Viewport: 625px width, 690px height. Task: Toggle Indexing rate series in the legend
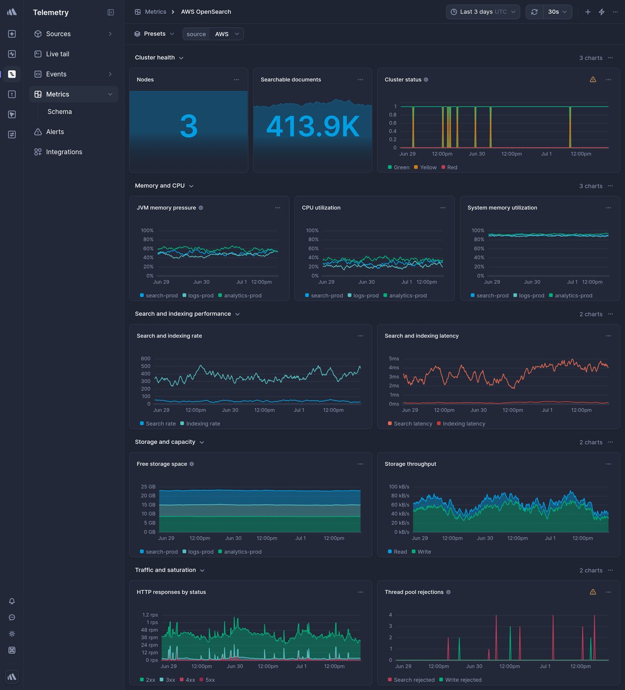[x=200, y=424]
